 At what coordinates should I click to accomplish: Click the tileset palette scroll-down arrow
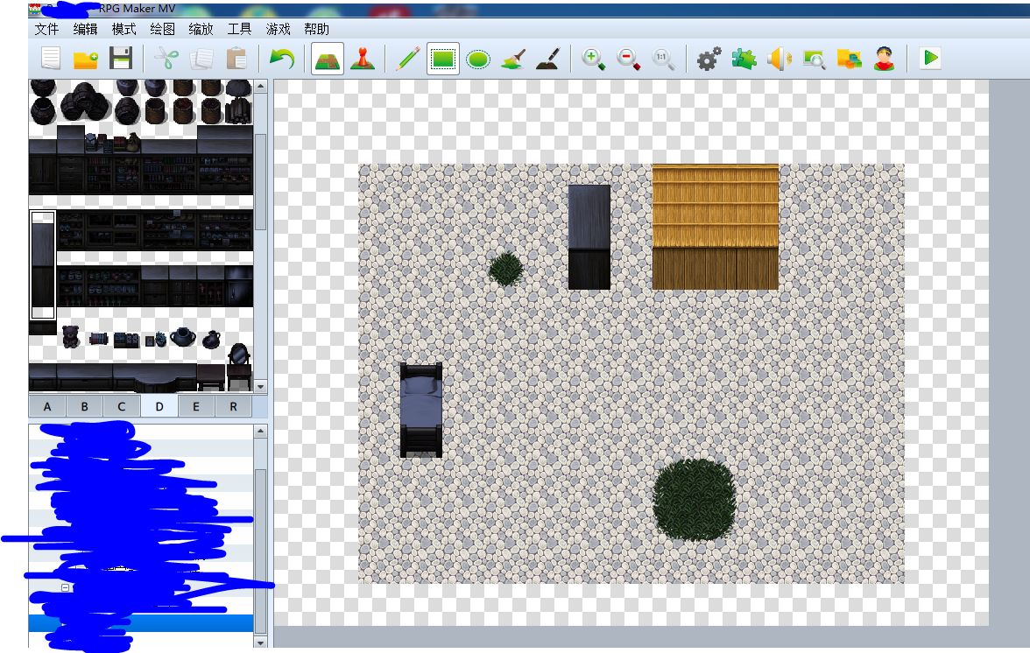coord(261,387)
